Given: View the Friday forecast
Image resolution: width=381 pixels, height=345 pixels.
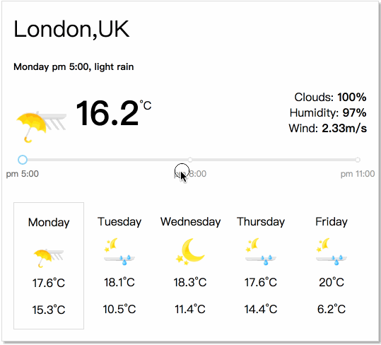Looking at the screenshot, I should [332, 266].
